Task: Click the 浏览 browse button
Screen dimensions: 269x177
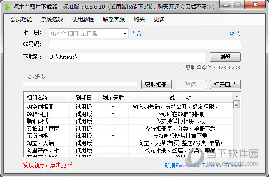Action: (x=225, y=57)
